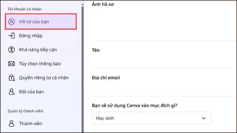Click the padlock icon for personal privacy
The width and height of the screenshot is (237, 133).
(12, 78)
